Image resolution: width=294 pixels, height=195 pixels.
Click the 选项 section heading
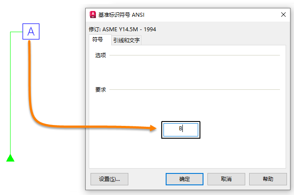coord(100,55)
